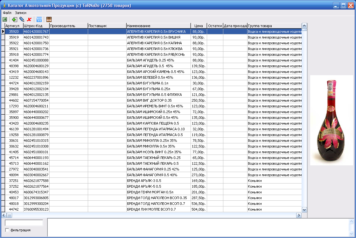
Task: Enable the фильтрация checkbox
Action: coord(7,230)
